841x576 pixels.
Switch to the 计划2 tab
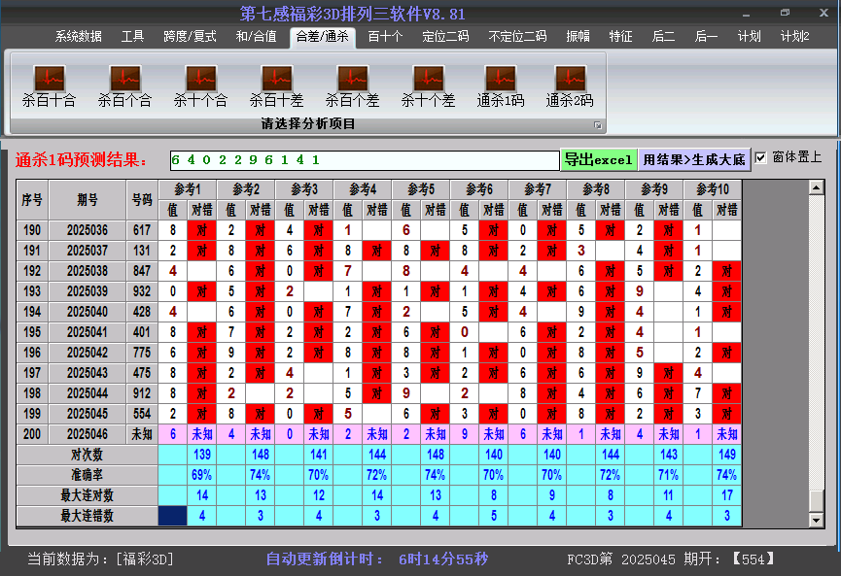pos(795,37)
